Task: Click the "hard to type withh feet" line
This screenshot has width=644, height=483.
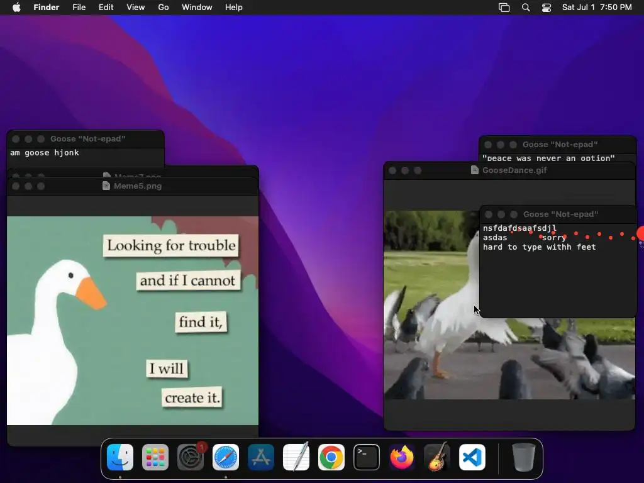Action: [539, 247]
